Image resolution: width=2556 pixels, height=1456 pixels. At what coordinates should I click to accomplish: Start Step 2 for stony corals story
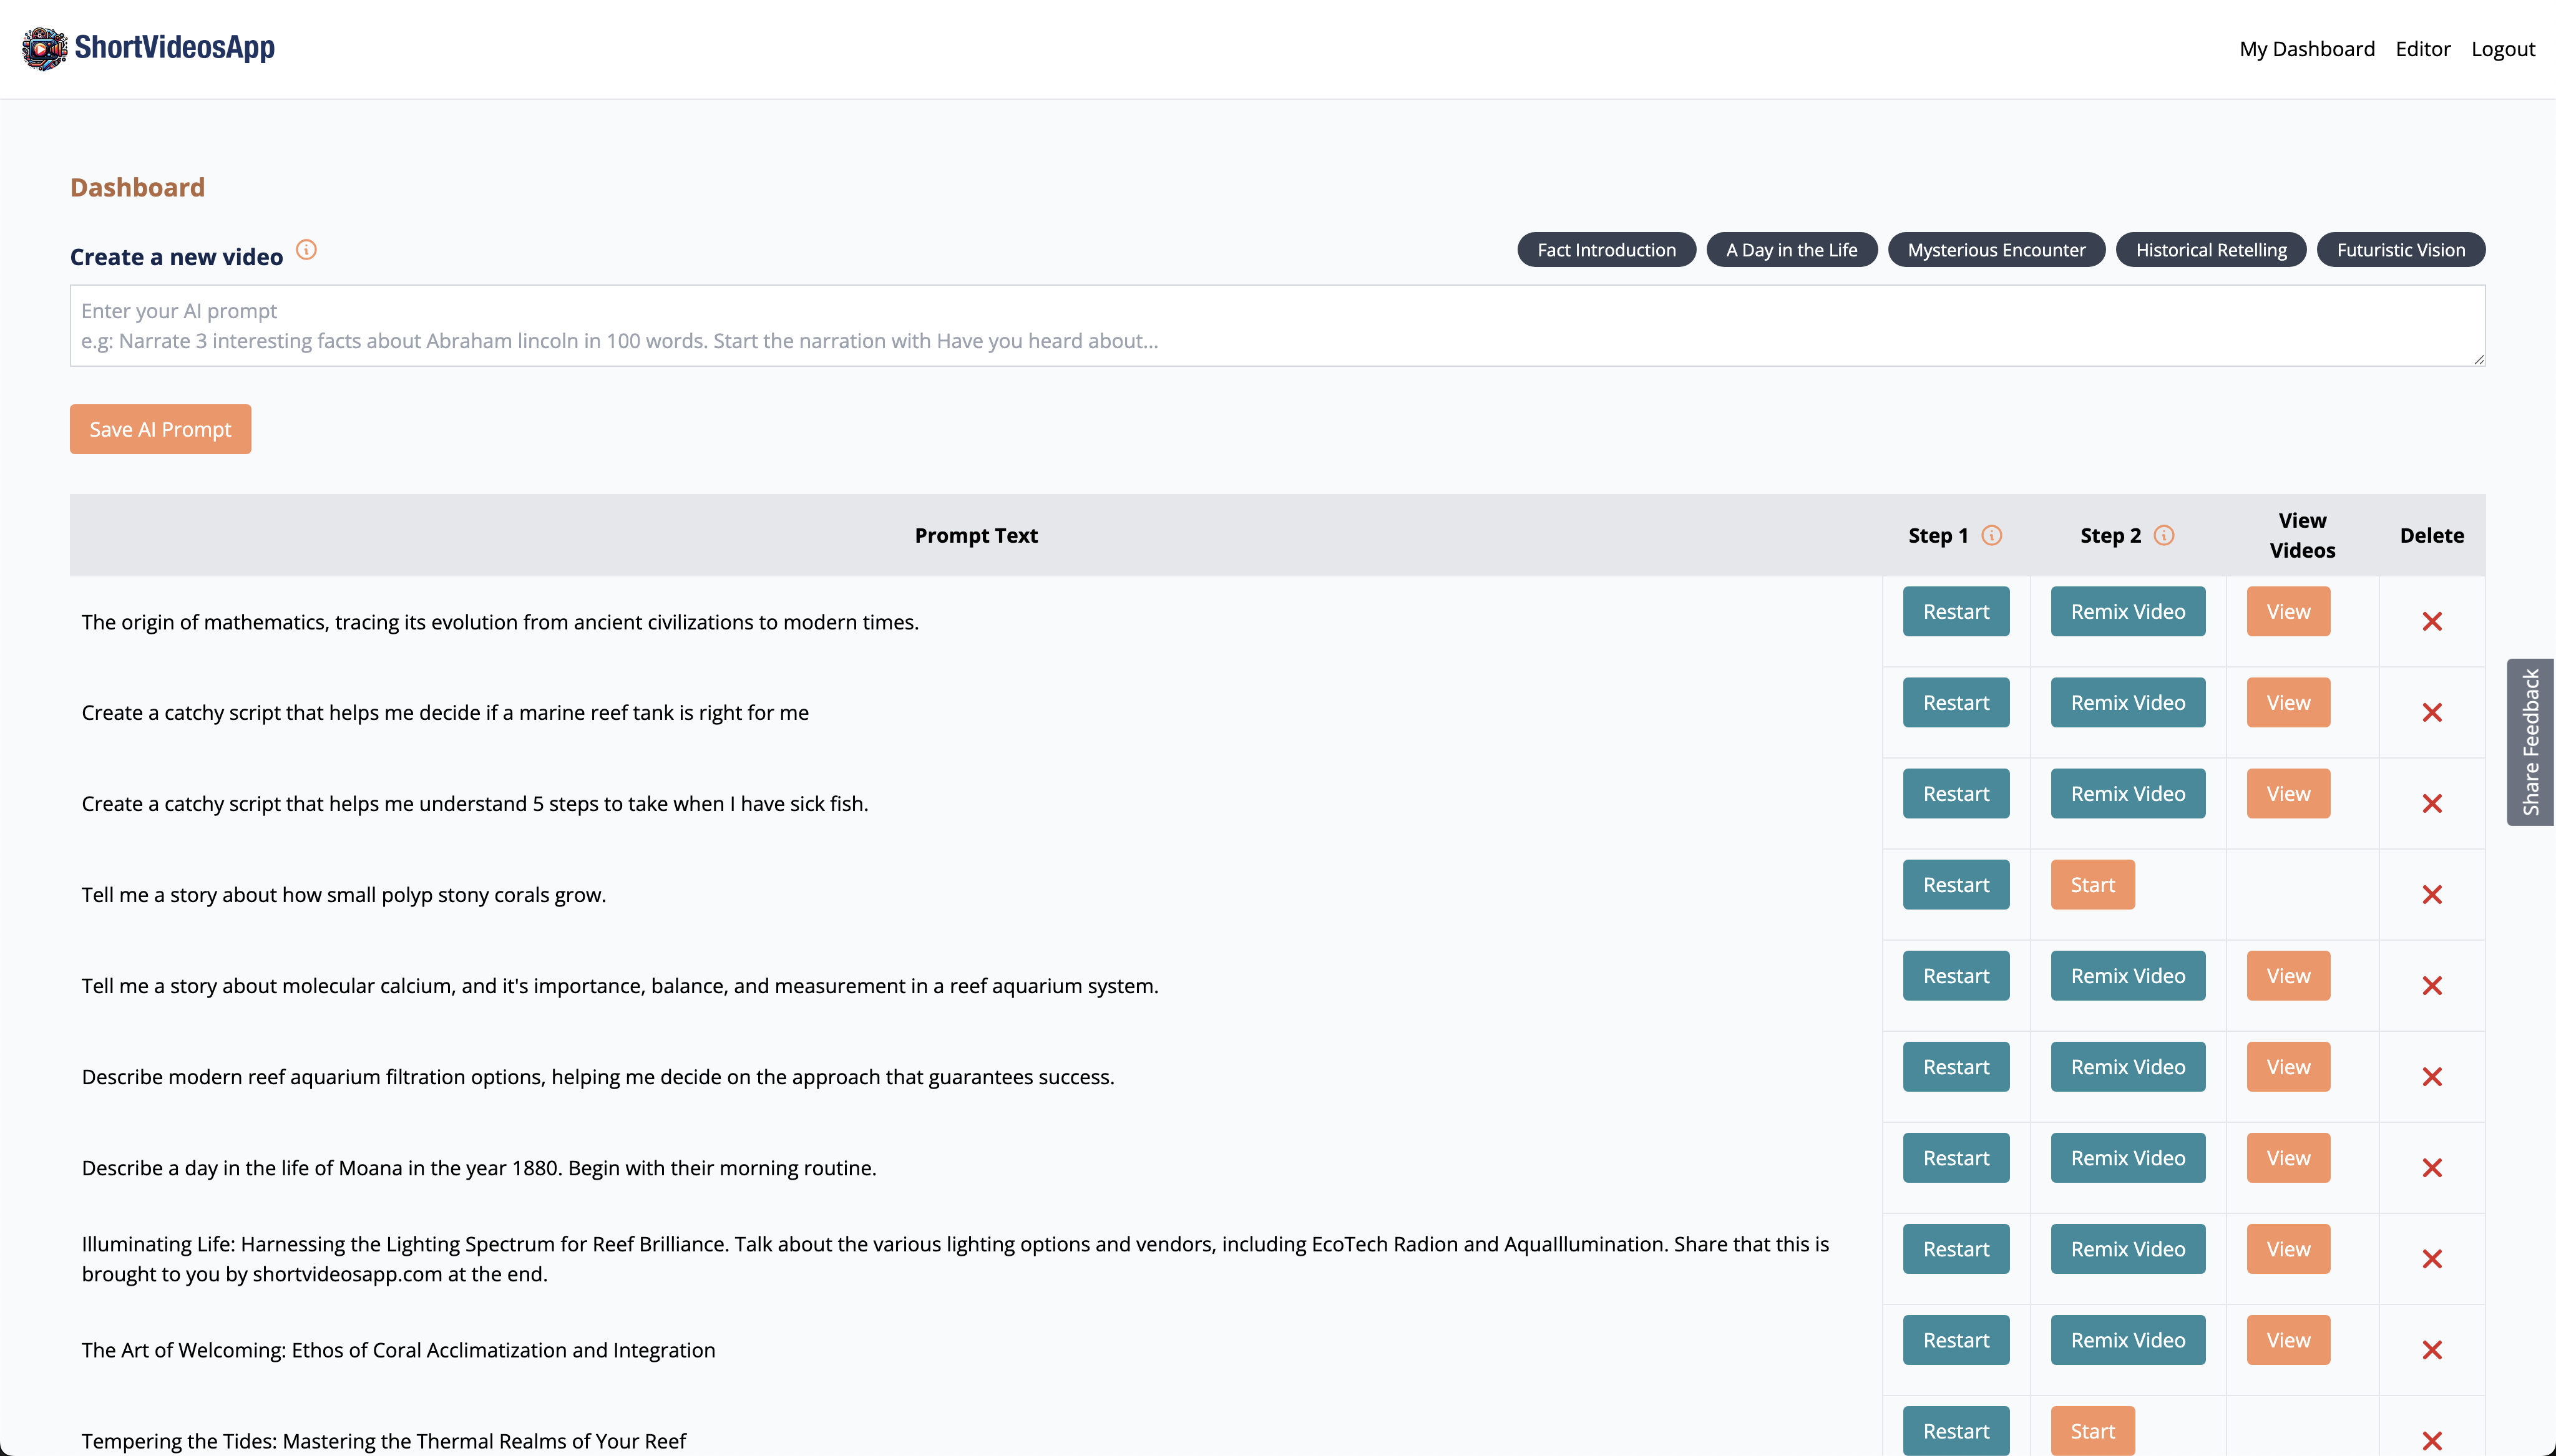click(x=2092, y=885)
